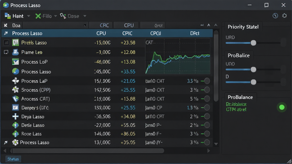Click pin icon beside bottom Process Lasso row
Screen dimensions: 292x164
coord(6,142)
